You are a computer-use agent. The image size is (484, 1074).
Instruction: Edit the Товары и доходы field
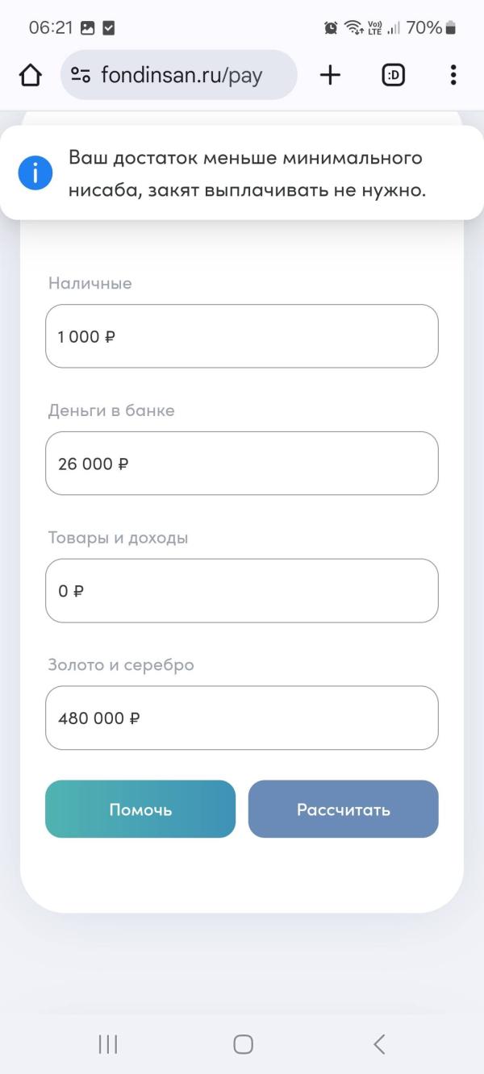pos(242,591)
